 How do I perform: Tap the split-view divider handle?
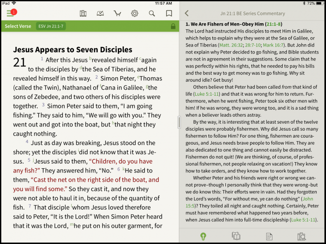click(x=179, y=122)
